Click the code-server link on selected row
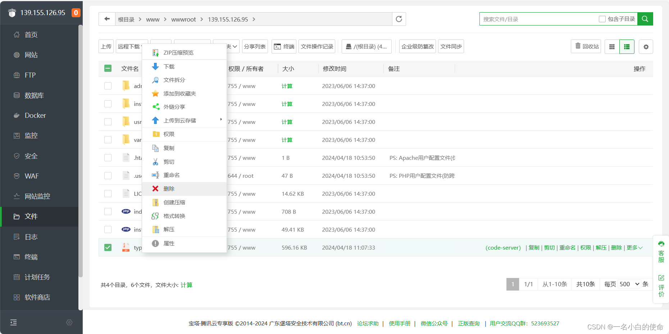 tap(503, 248)
